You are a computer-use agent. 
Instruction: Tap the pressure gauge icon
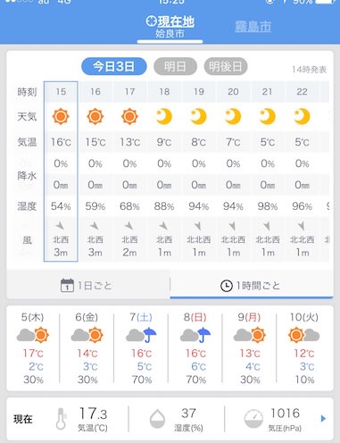(x=253, y=419)
